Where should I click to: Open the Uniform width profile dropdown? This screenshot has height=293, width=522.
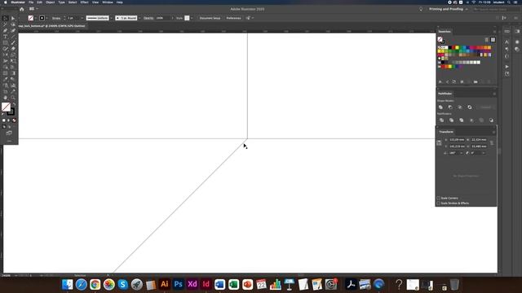pos(111,18)
